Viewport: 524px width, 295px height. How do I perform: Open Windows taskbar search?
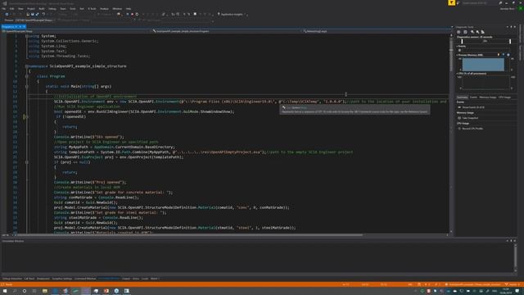(x=15, y=291)
